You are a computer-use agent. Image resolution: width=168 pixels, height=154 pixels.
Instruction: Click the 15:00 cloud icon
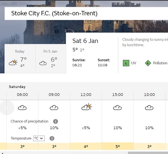(x=117, y=108)
